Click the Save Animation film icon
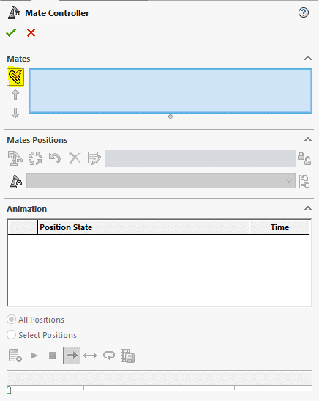The image size is (319, 401). click(127, 356)
